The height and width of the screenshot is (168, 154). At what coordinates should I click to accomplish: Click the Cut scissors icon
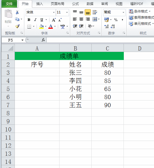17,12
